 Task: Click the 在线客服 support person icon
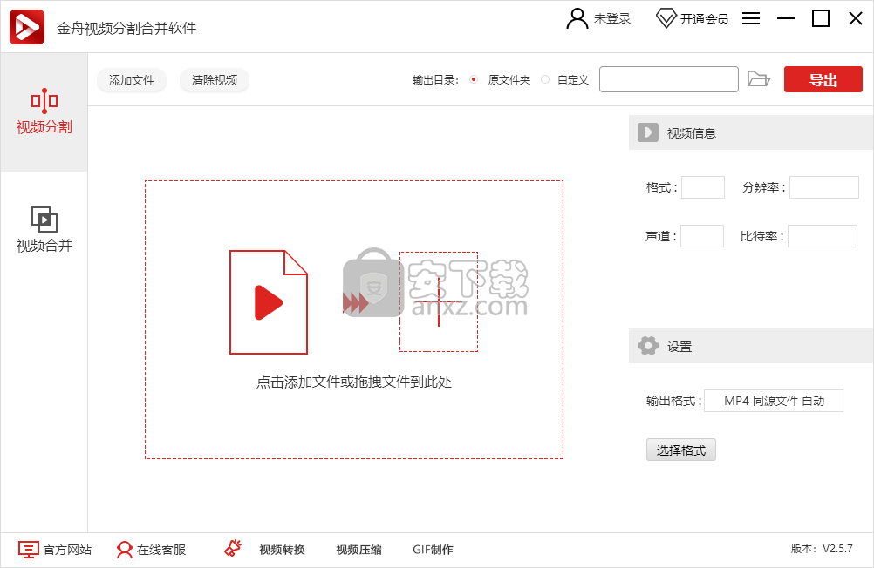124,550
